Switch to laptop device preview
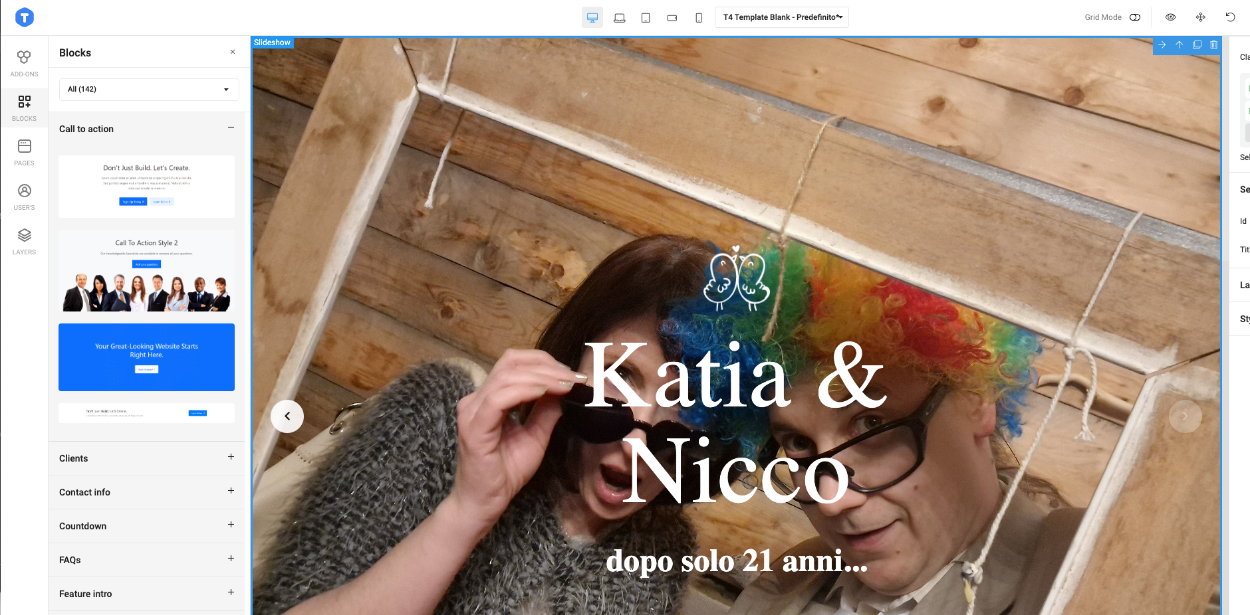The width and height of the screenshot is (1250, 615). (x=619, y=18)
